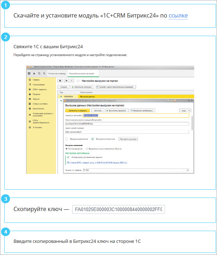
Task: Close the Выгрузка данных dialog window
Action: pyautogui.click(x=192, y=101)
